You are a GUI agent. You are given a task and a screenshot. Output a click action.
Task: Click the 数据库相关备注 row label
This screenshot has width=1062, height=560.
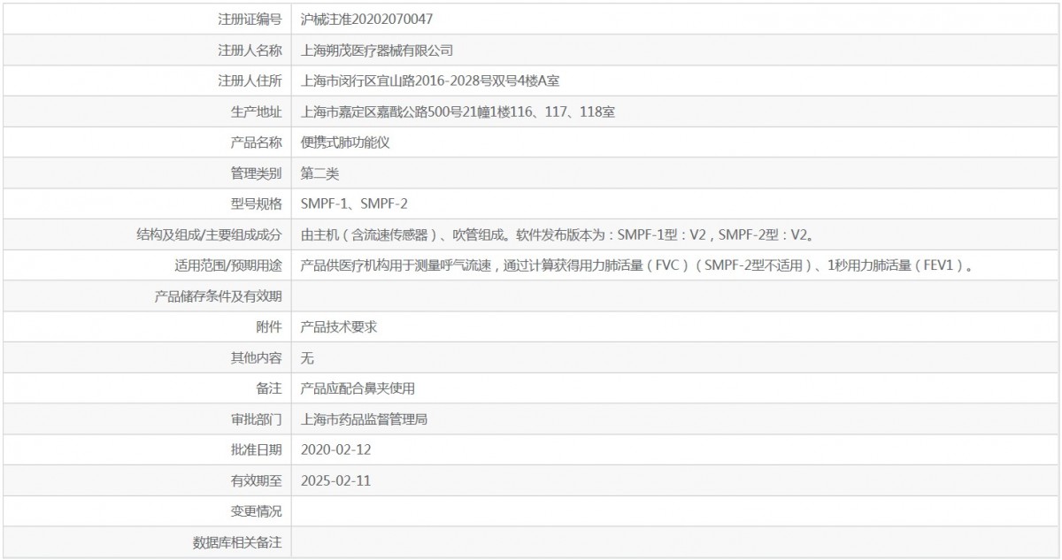point(237,542)
